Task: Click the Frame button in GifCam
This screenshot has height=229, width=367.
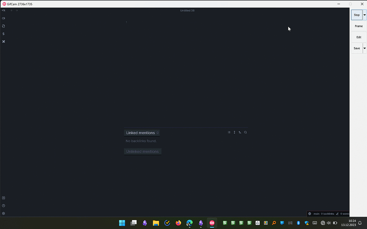Action: click(x=358, y=26)
